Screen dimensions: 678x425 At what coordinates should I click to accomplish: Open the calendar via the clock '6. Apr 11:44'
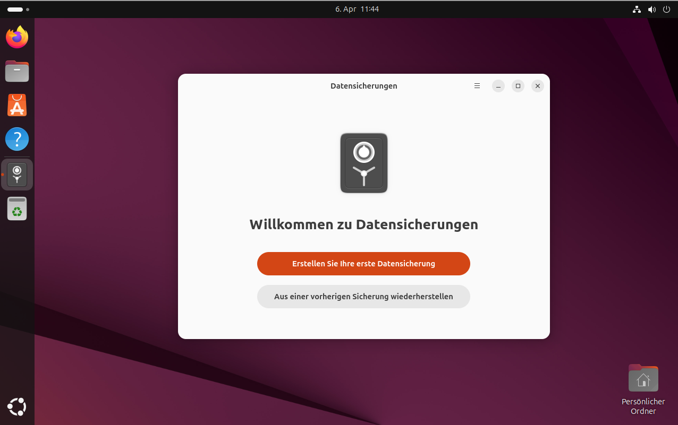[357, 10]
